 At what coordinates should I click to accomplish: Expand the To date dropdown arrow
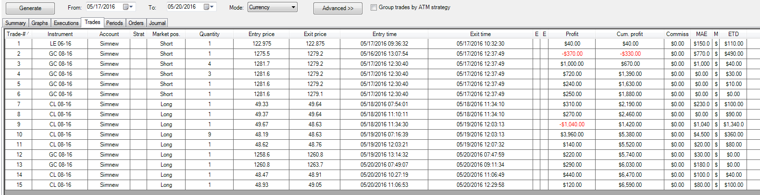[x=212, y=7]
